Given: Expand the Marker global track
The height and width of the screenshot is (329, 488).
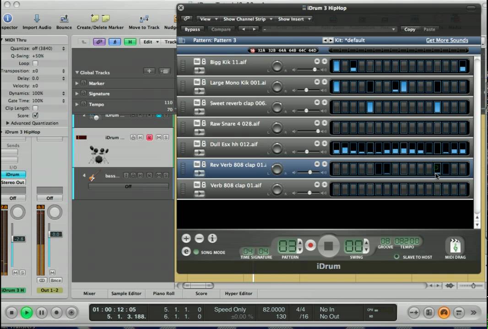Looking at the screenshot, I should 77,83.
